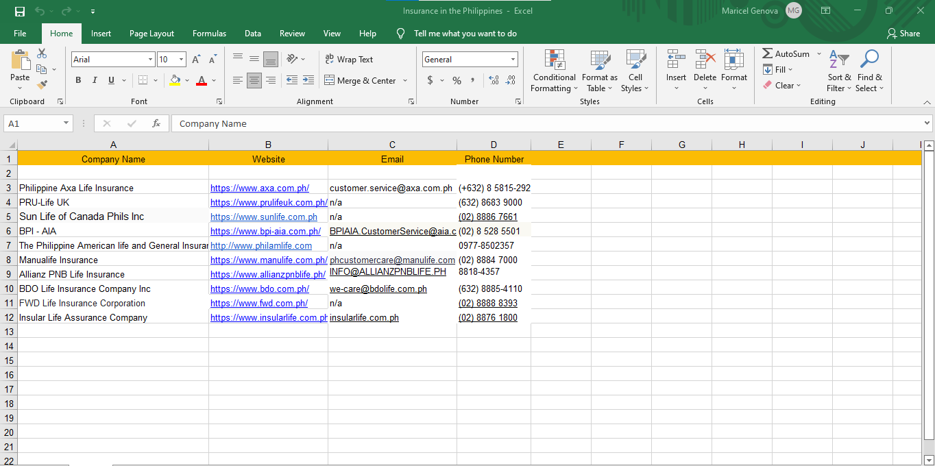The height and width of the screenshot is (466, 935).
Task: Expand the Arial font name dropdown
Action: click(x=150, y=60)
